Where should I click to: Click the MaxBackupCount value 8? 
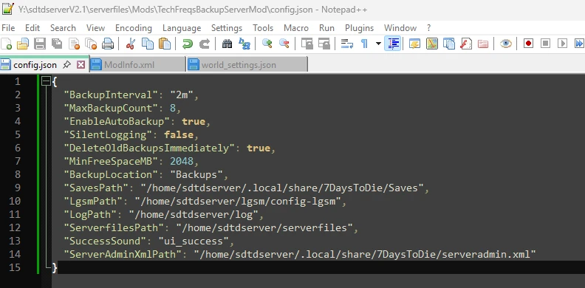click(173, 109)
